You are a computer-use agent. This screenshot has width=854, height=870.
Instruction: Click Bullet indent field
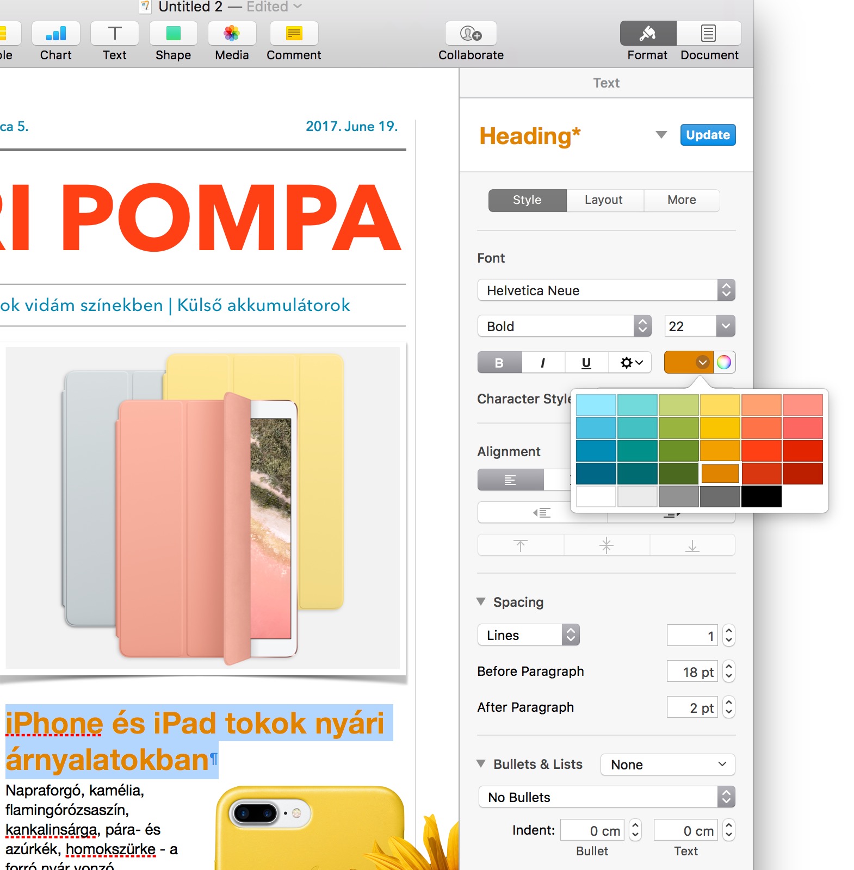592,830
